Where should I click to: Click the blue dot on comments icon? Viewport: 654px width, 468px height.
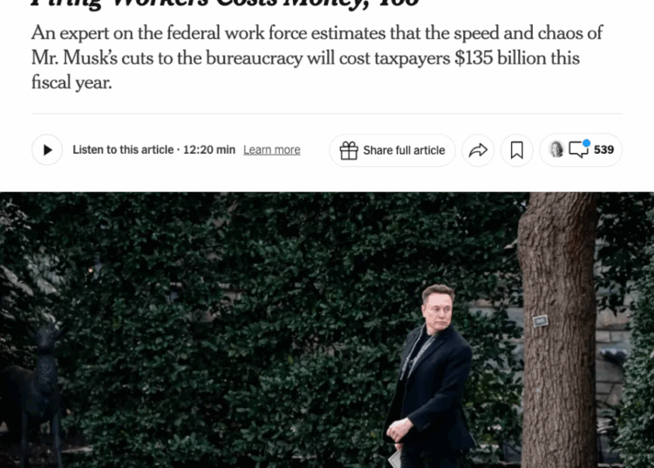(586, 143)
